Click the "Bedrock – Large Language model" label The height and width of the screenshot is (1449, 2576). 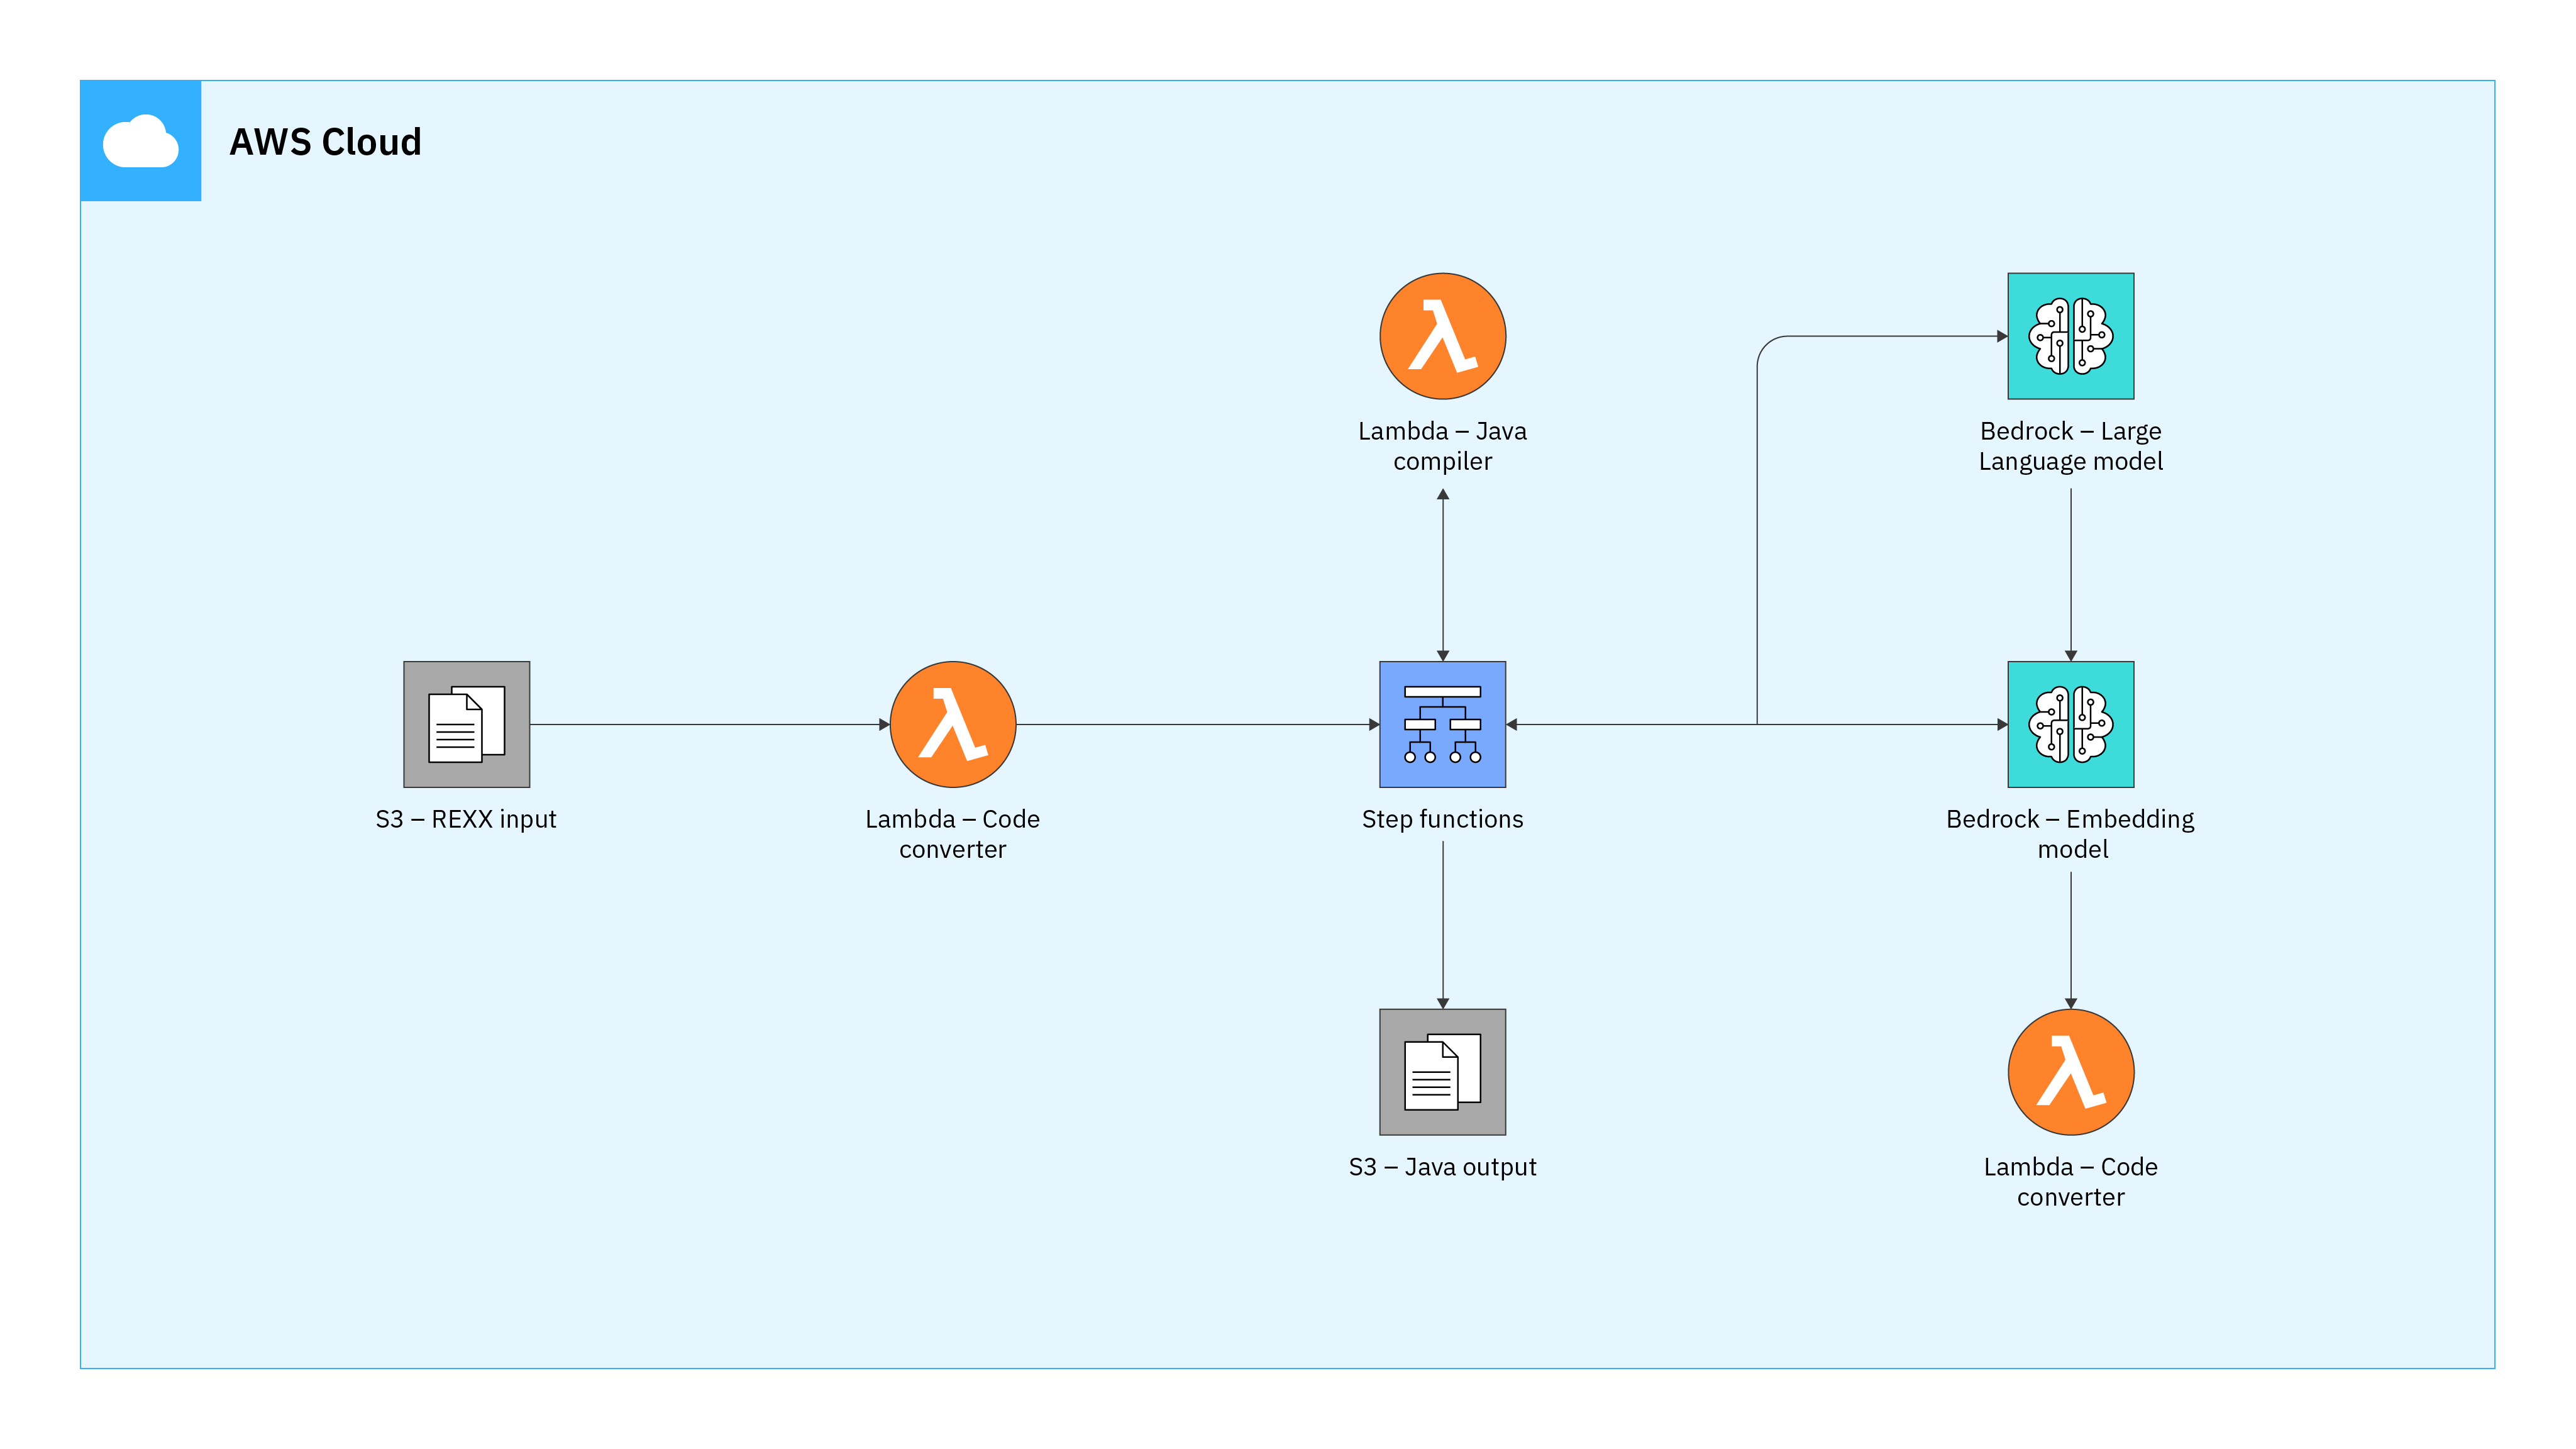pyautogui.click(x=2071, y=446)
